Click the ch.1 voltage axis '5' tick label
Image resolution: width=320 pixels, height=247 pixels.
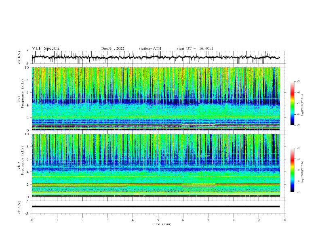click(x=28, y=51)
